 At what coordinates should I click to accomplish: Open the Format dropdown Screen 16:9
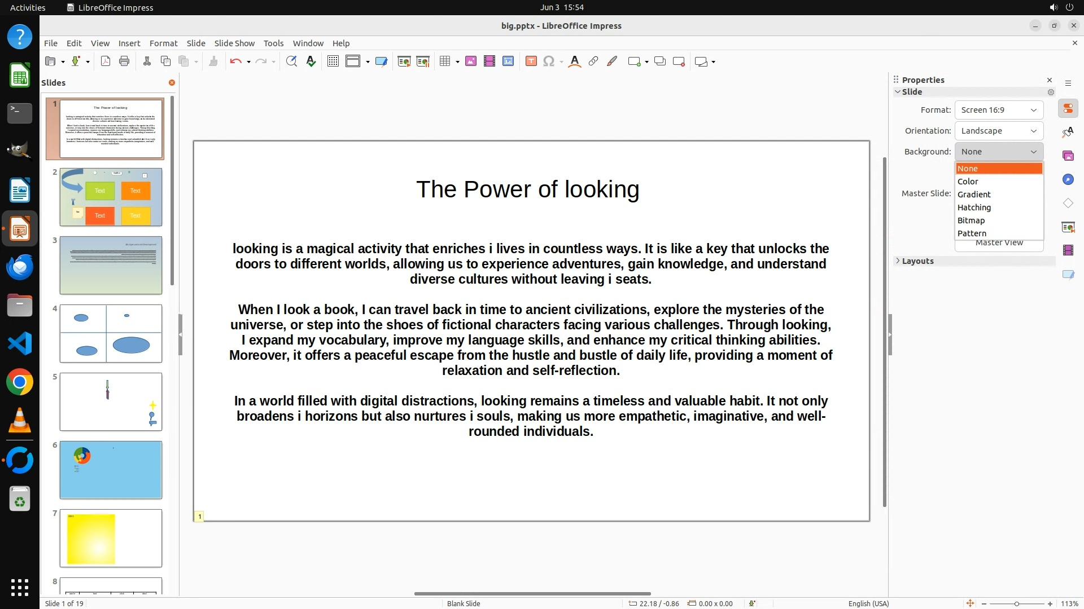[x=998, y=110]
